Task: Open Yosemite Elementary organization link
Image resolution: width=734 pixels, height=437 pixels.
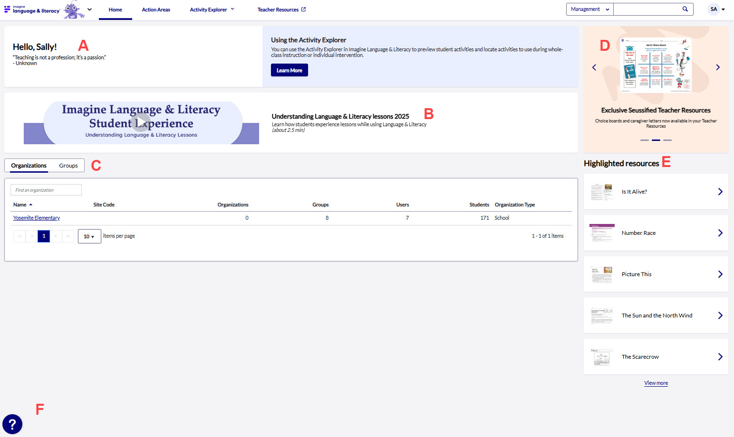Action: (x=37, y=218)
